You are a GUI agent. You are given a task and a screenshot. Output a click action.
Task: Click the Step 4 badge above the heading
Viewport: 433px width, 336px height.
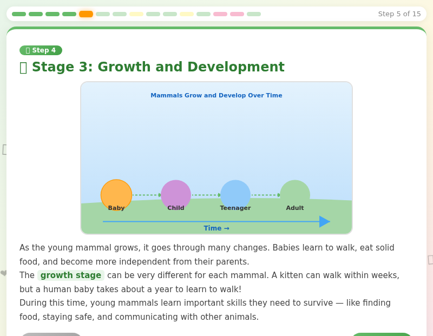click(41, 50)
